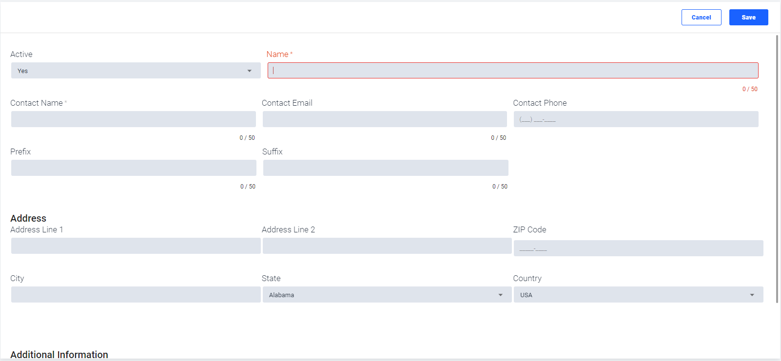Click the Cancel button
The image size is (781, 361).
[701, 17]
